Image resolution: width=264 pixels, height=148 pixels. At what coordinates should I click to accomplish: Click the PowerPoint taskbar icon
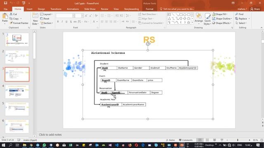point(182,145)
